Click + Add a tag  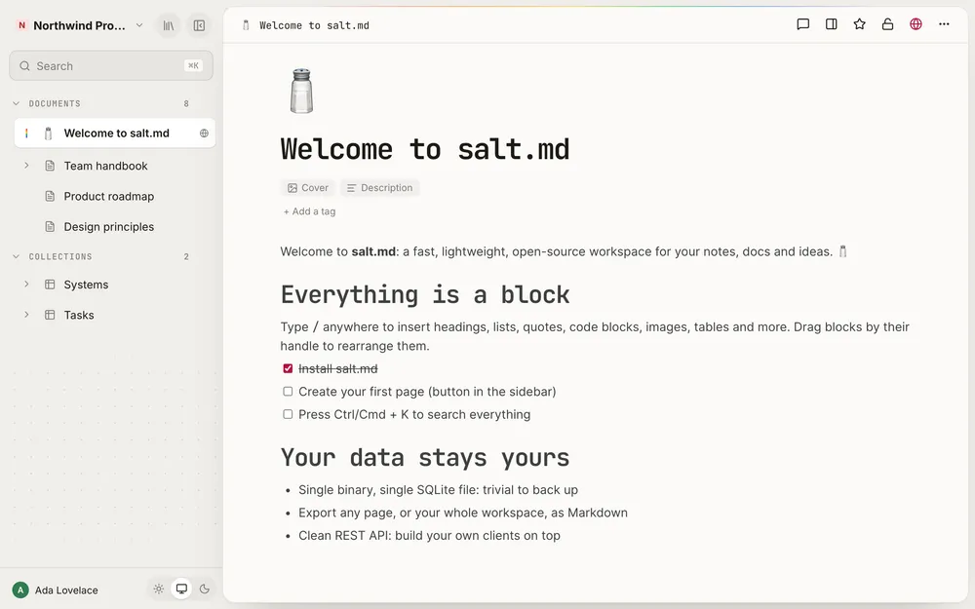click(x=309, y=211)
